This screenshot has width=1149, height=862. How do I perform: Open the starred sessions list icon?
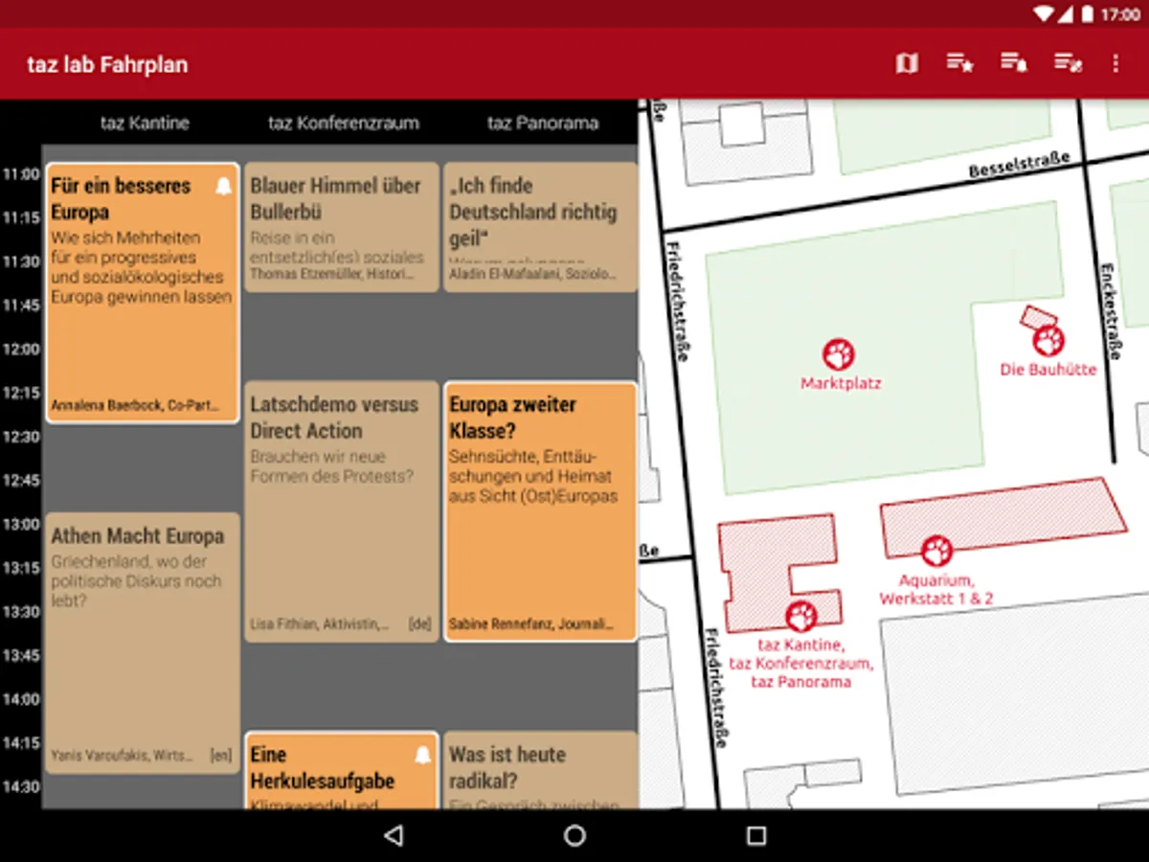960,63
